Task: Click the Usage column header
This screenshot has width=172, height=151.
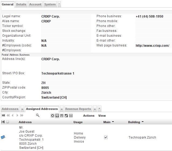Action: pos(78,122)
